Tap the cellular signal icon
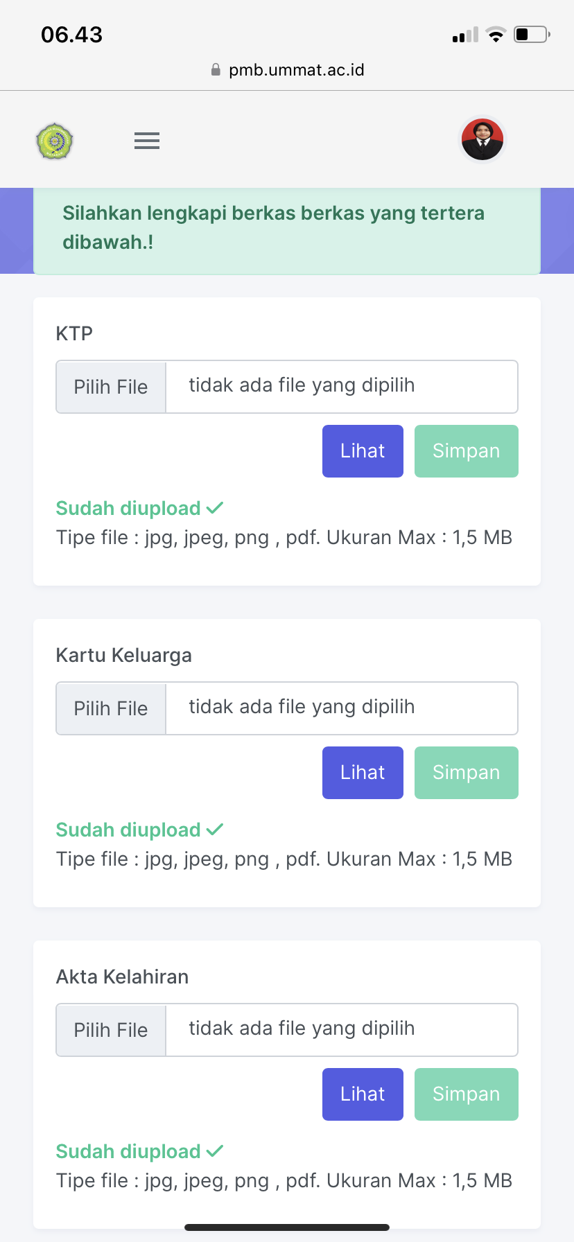 pyautogui.click(x=465, y=35)
